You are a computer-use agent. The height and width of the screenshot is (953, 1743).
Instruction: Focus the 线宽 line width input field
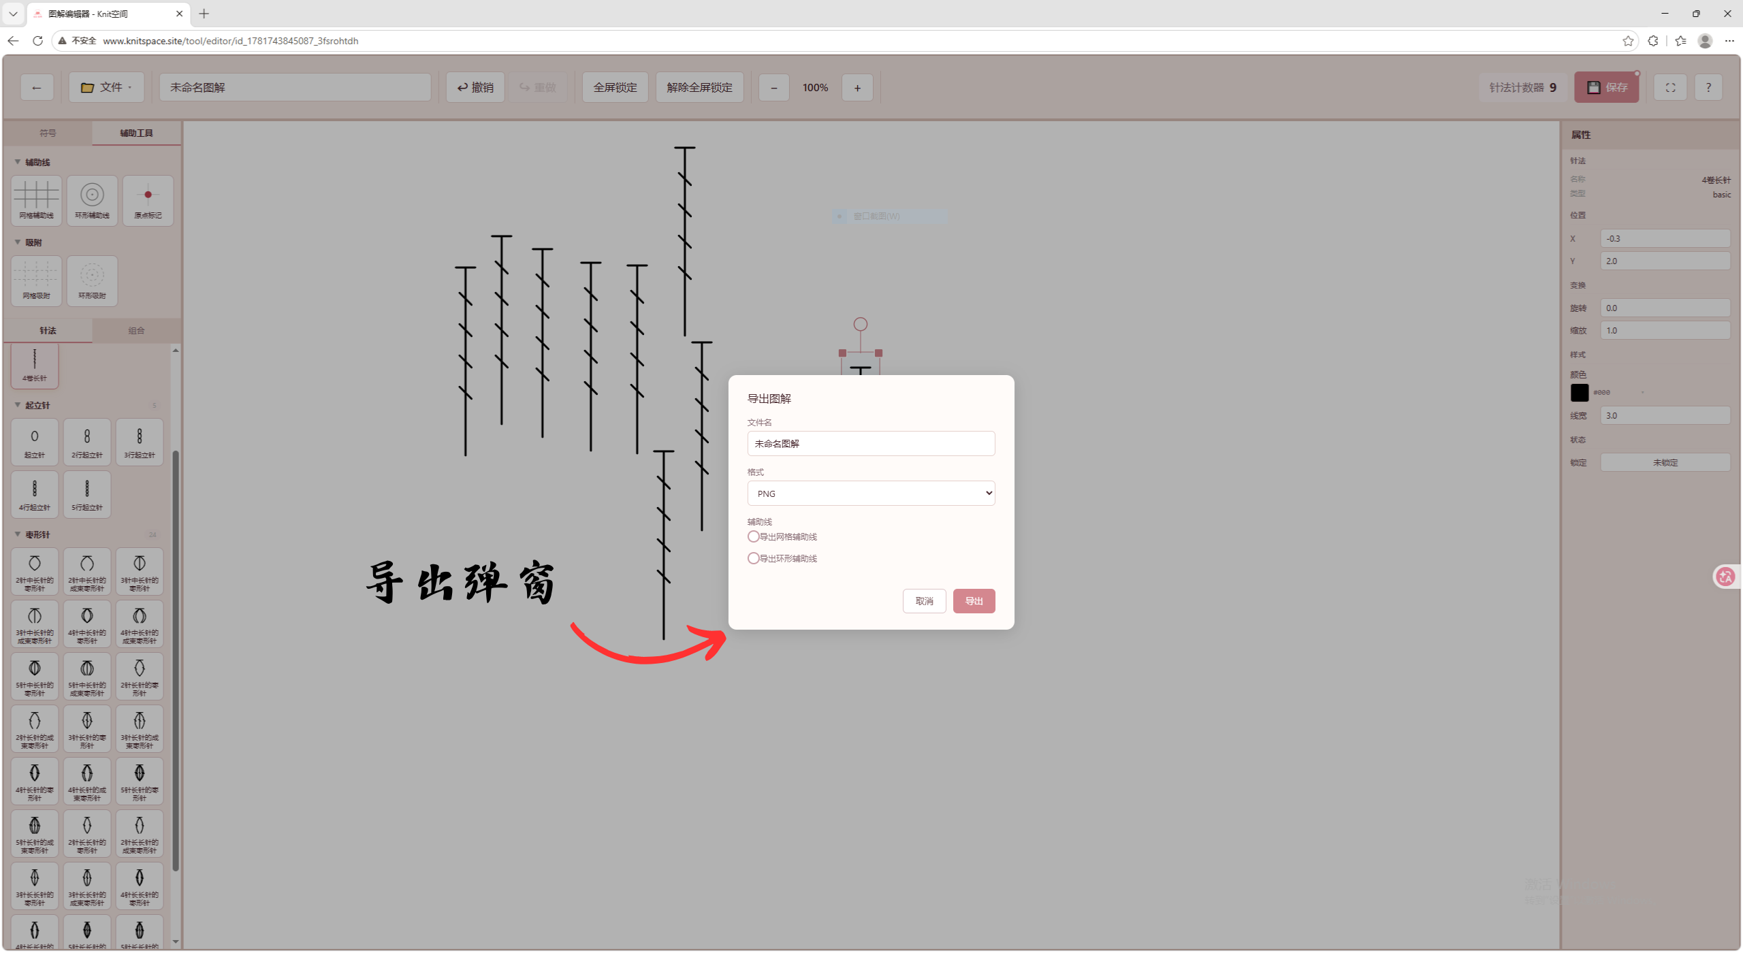pos(1665,415)
